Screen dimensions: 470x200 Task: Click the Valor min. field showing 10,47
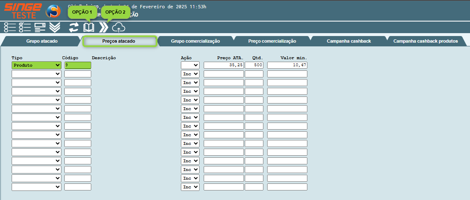click(287, 65)
